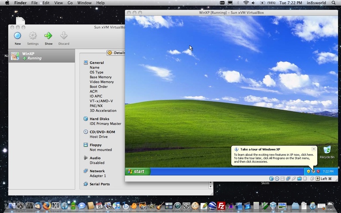Click the red shield tray icon in XP
Image resolution: width=341 pixels, height=213 pixels.
(318, 172)
